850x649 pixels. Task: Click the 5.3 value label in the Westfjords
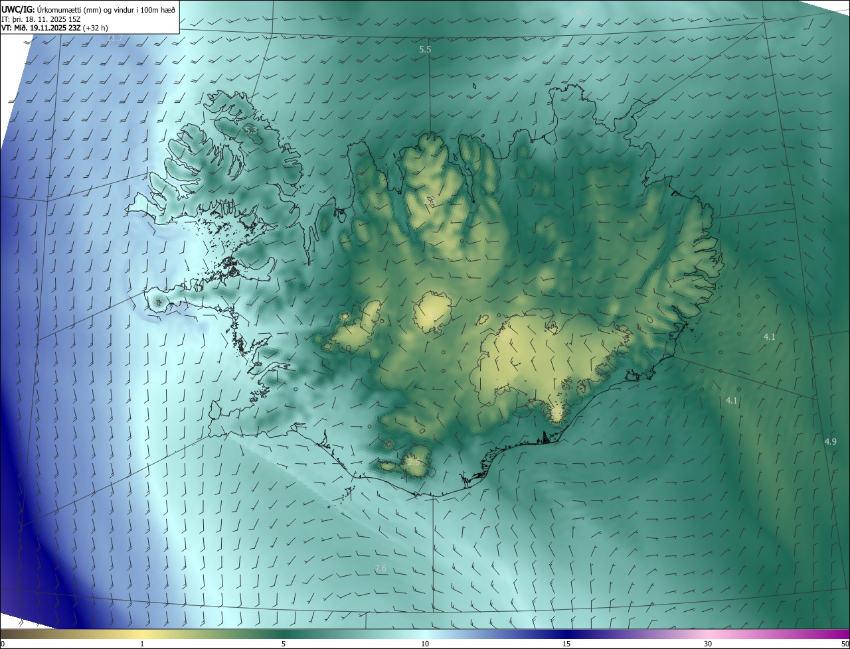click(250, 131)
